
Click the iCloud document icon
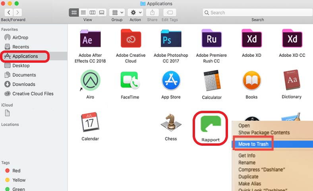pos(8,113)
